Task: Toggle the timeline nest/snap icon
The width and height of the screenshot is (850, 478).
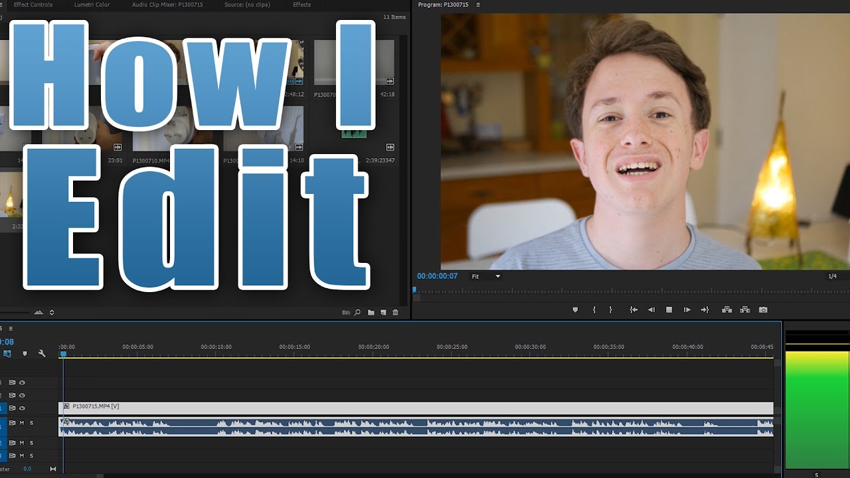Action: pyautogui.click(x=7, y=354)
